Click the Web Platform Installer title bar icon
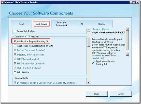141x104 pixels. [3, 2]
